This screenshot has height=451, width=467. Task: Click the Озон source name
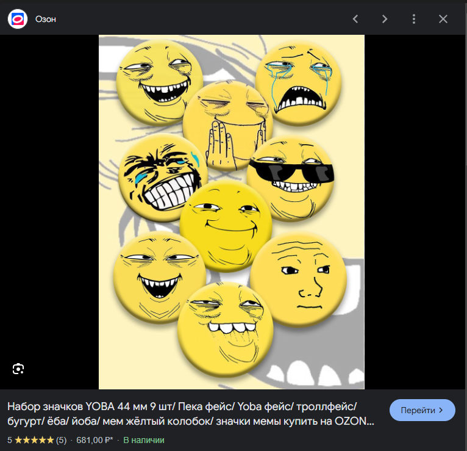pyautogui.click(x=46, y=20)
